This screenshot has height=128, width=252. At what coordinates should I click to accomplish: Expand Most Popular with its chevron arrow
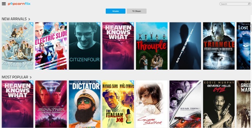click(31, 77)
